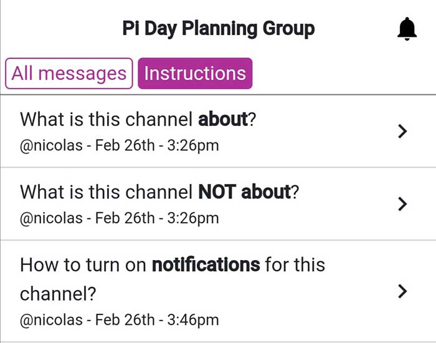The width and height of the screenshot is (436, 343).
Task: Click the bold word 'notifications'
Action: (x=206, y=265)
